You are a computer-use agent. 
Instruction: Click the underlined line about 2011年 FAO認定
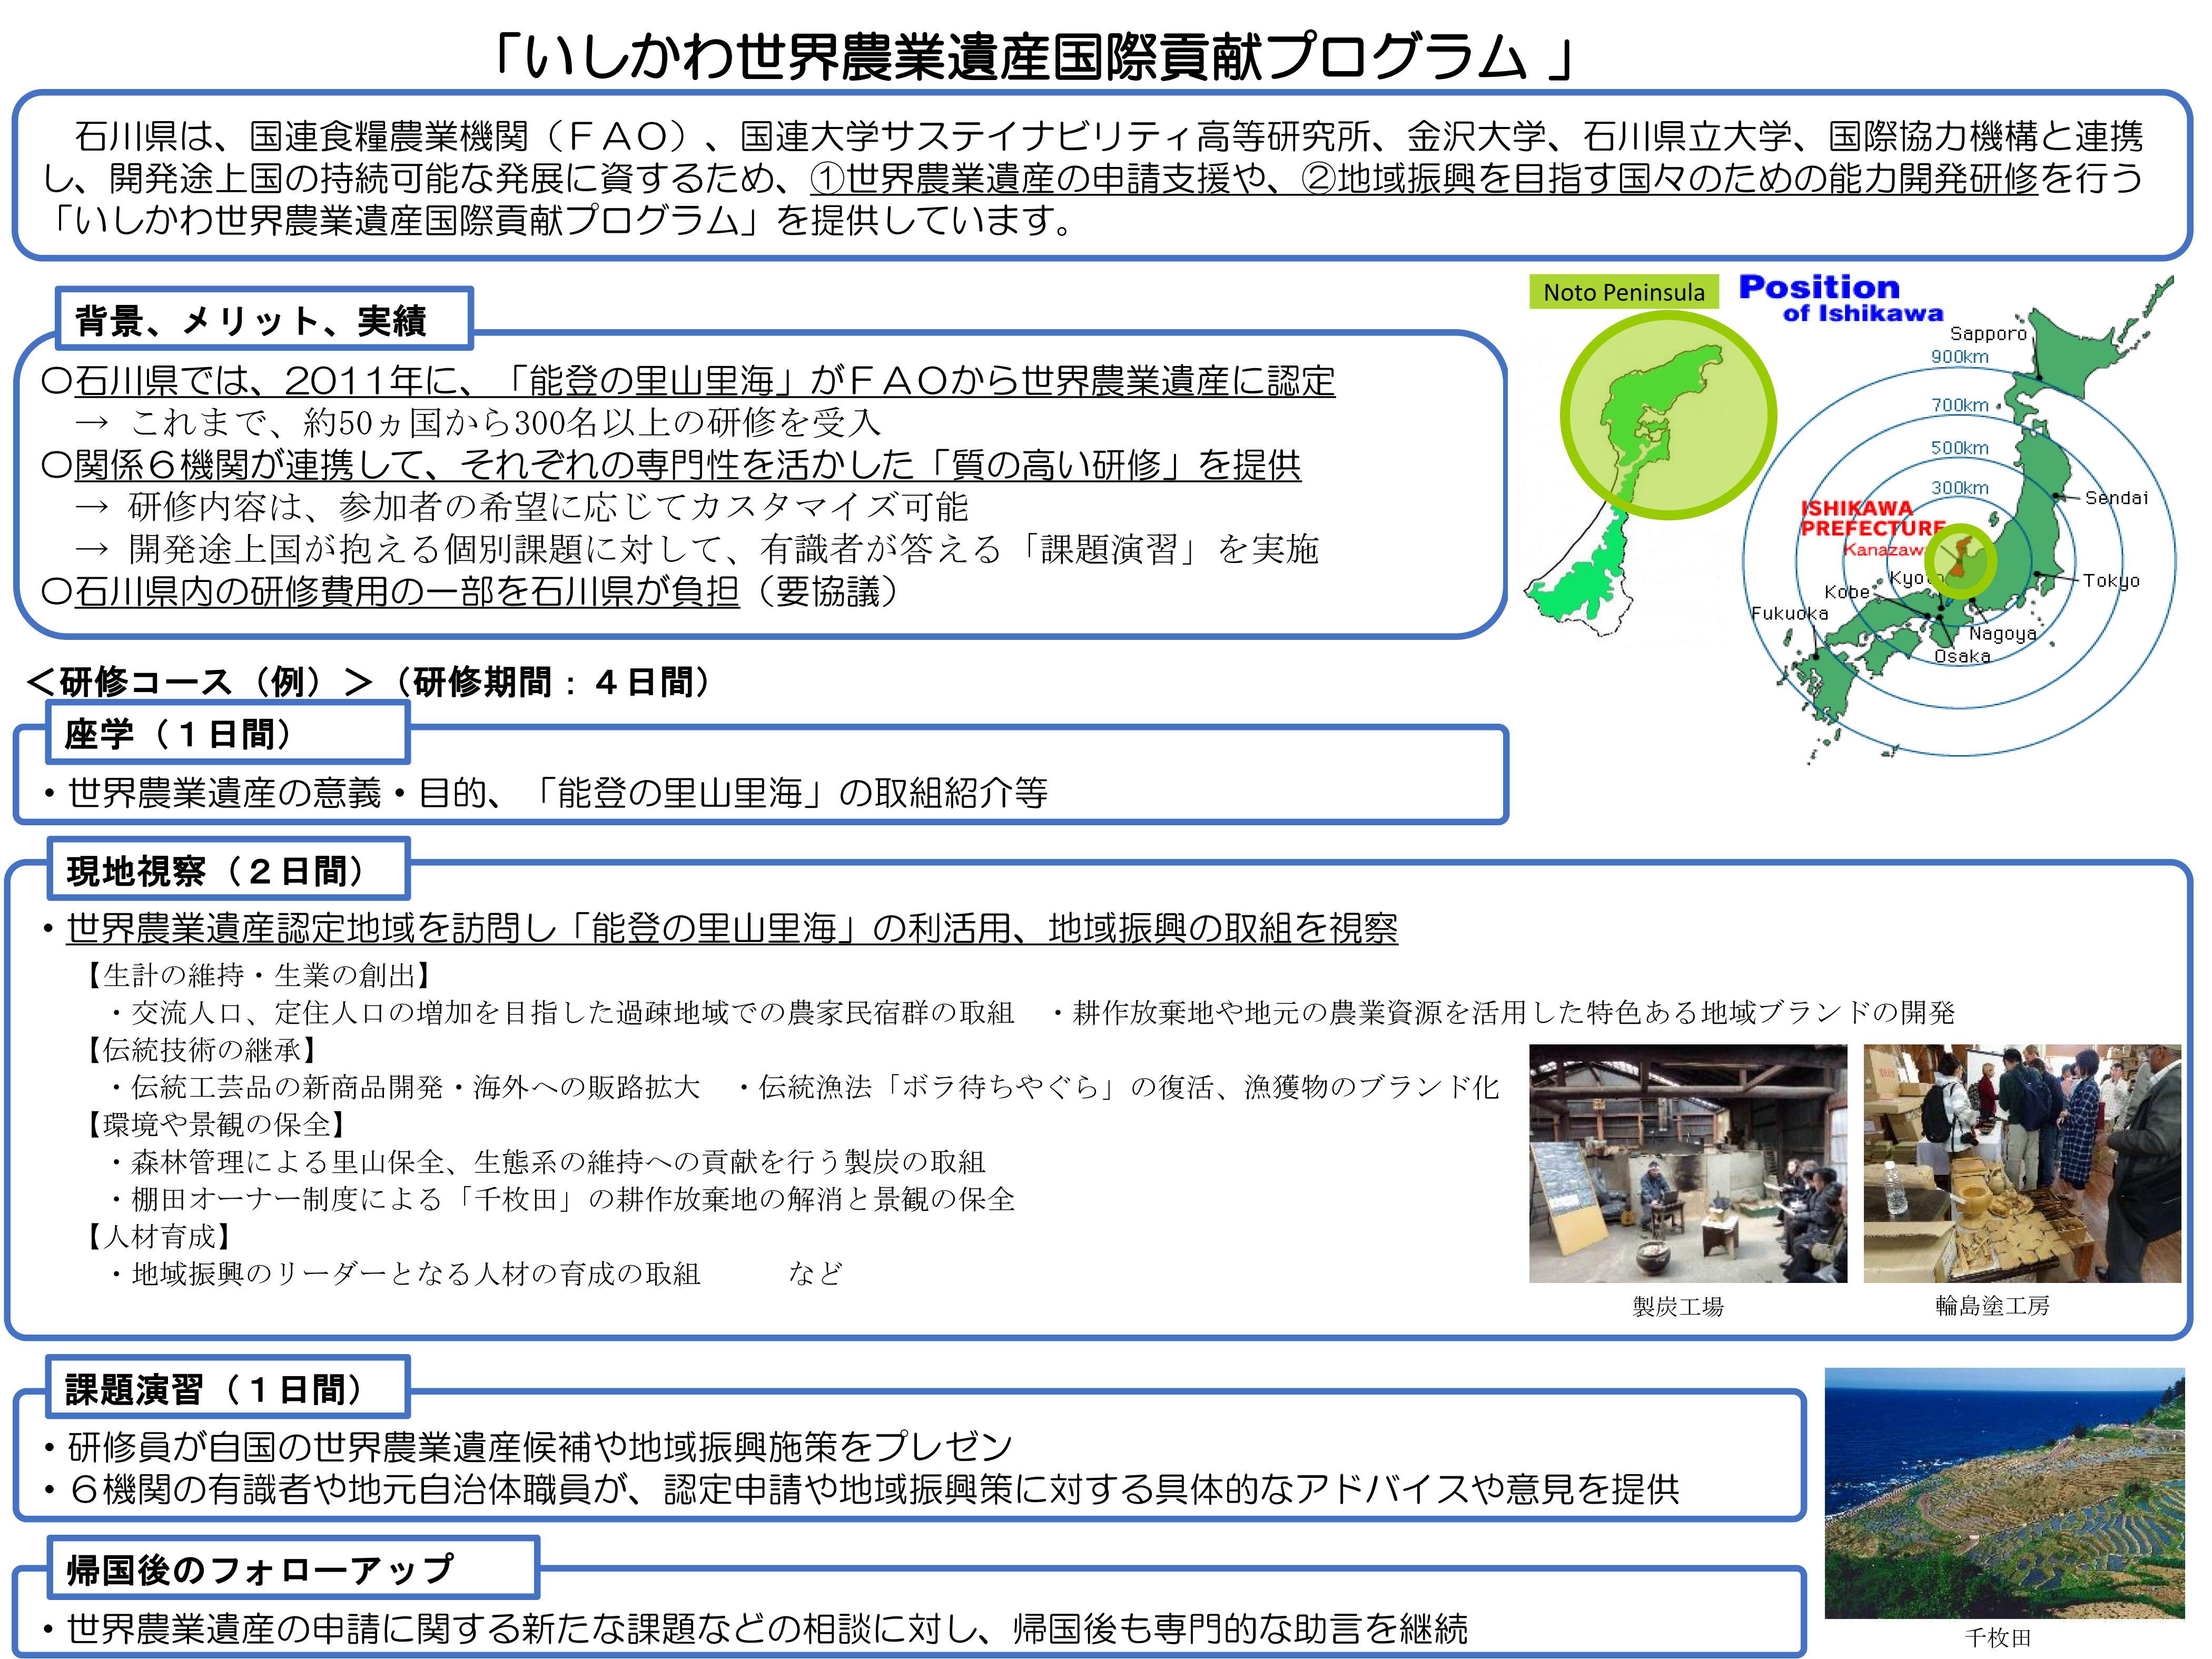(x=688, y=381)
